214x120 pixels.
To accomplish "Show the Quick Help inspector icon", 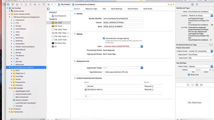I will 197,4.
